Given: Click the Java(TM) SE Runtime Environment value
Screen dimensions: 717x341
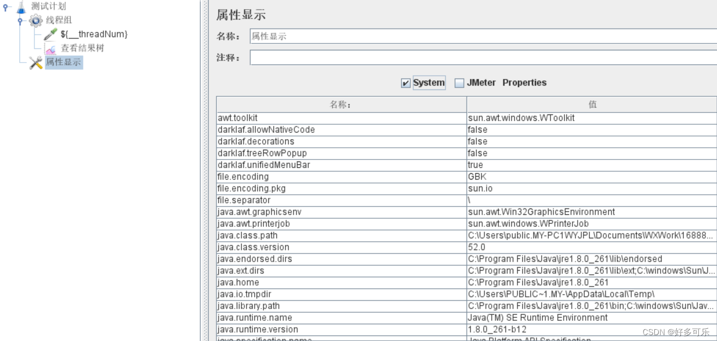Looking at the screenshot, I should coord(592,318).
